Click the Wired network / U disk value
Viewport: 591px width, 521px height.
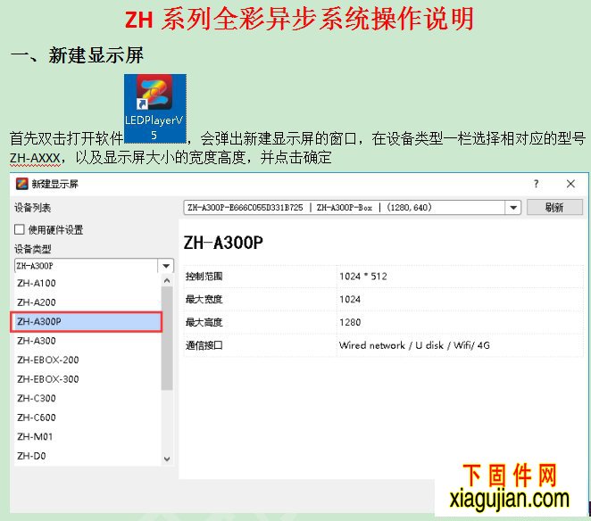click(414, 345)
